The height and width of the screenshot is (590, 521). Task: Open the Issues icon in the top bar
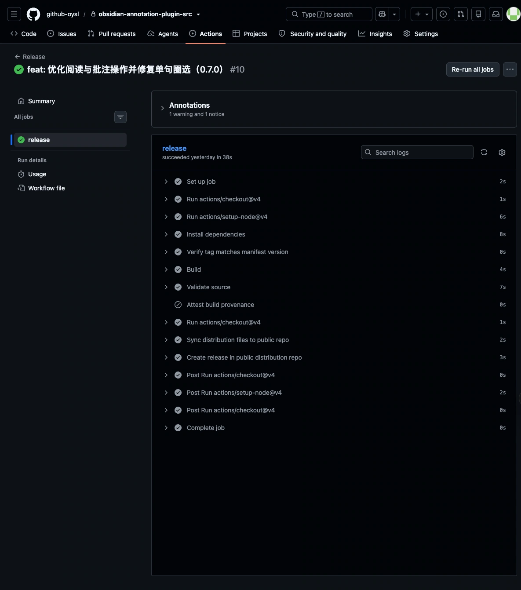(443, 14)
